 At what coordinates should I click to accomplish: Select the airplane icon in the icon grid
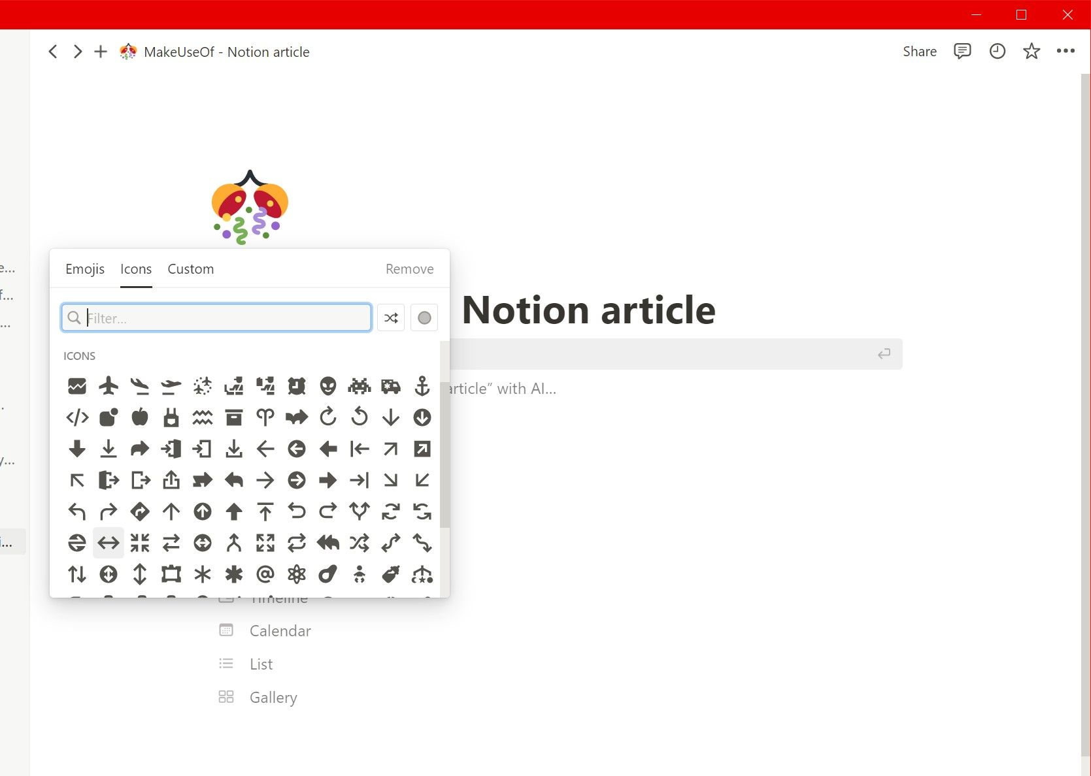coord(109,386)
